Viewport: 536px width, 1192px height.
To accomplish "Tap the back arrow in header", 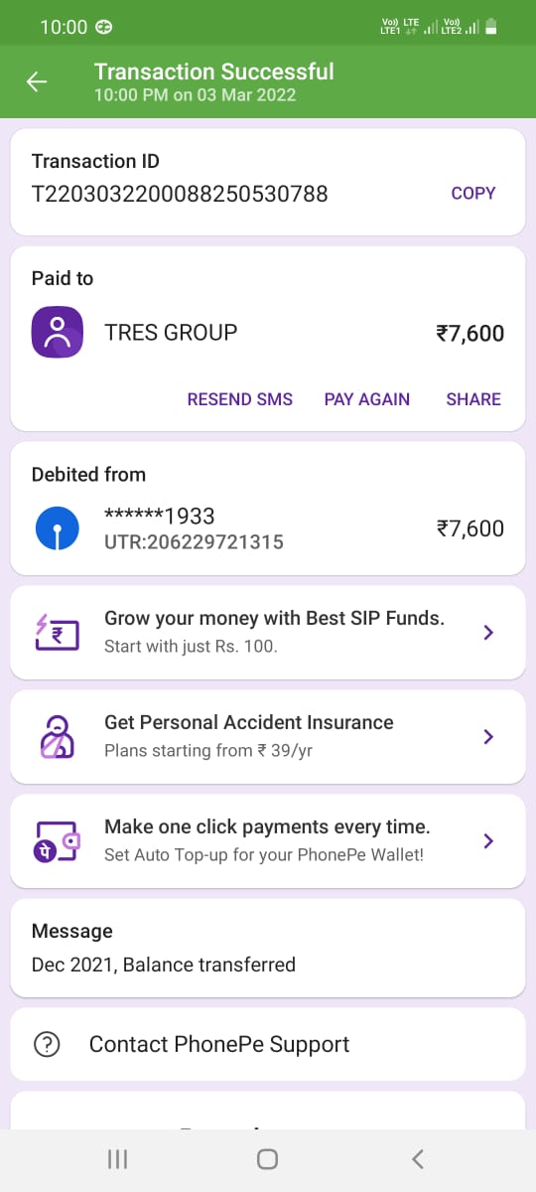I will (x=37, y=82).
